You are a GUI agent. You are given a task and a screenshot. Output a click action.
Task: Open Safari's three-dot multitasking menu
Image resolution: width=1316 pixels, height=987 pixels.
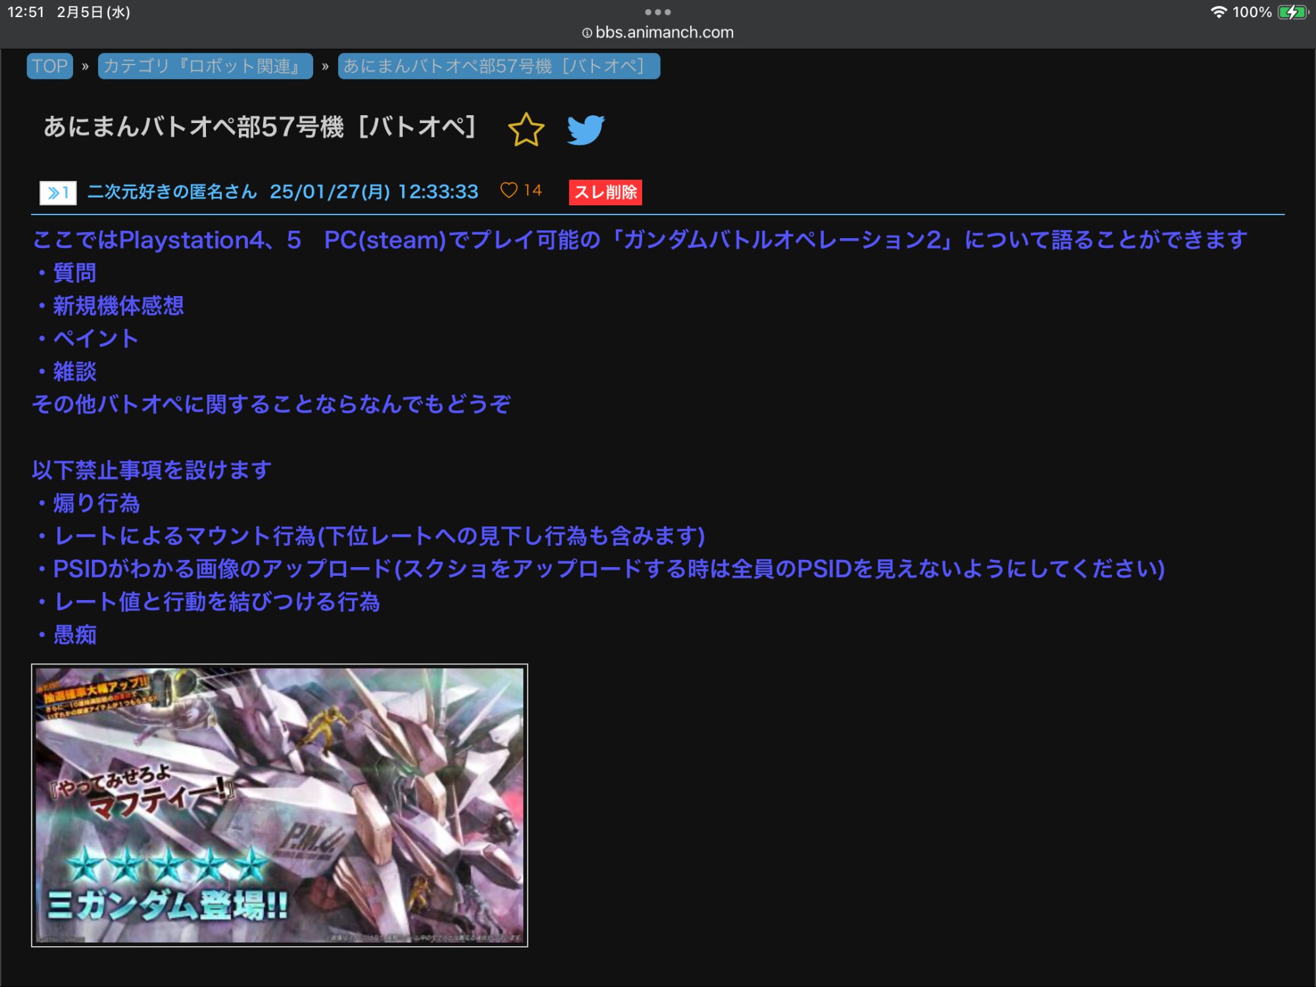657,12
